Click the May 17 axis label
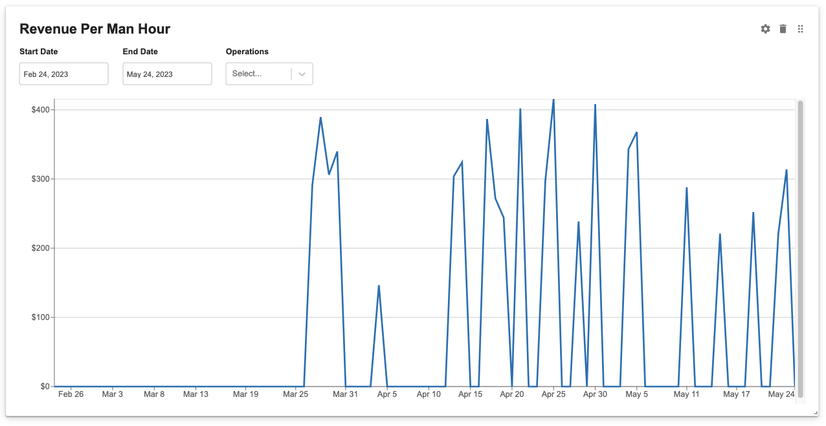The image size is (826, 426). click(x=736, y=394)
